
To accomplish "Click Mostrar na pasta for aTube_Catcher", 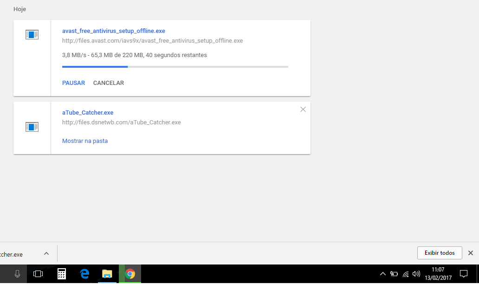I will tap(85, 141).
